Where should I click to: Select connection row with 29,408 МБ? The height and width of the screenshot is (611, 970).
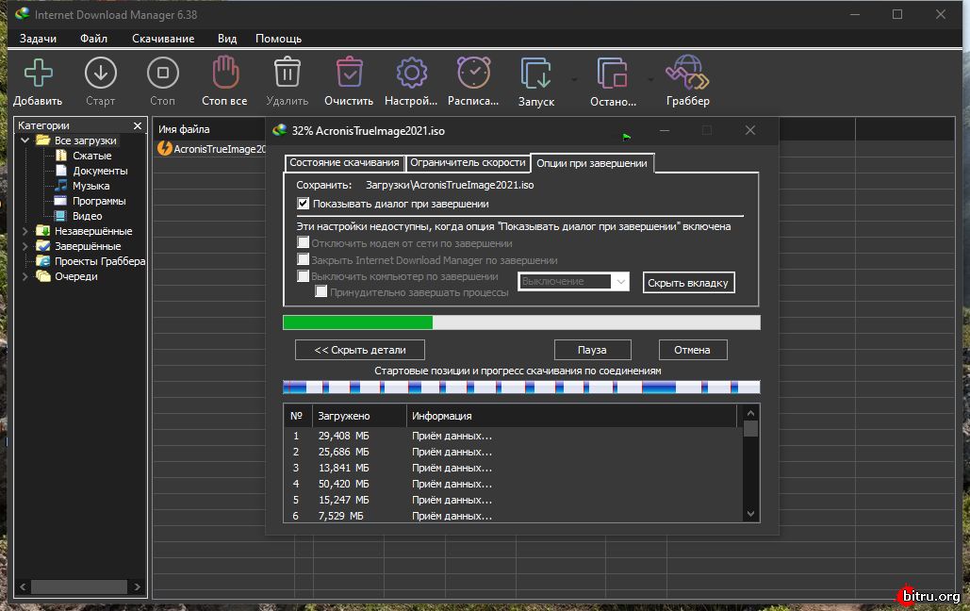point(513,436)
